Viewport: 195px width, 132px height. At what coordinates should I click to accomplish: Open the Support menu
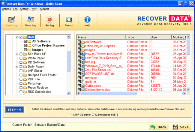tap(45, 9)
